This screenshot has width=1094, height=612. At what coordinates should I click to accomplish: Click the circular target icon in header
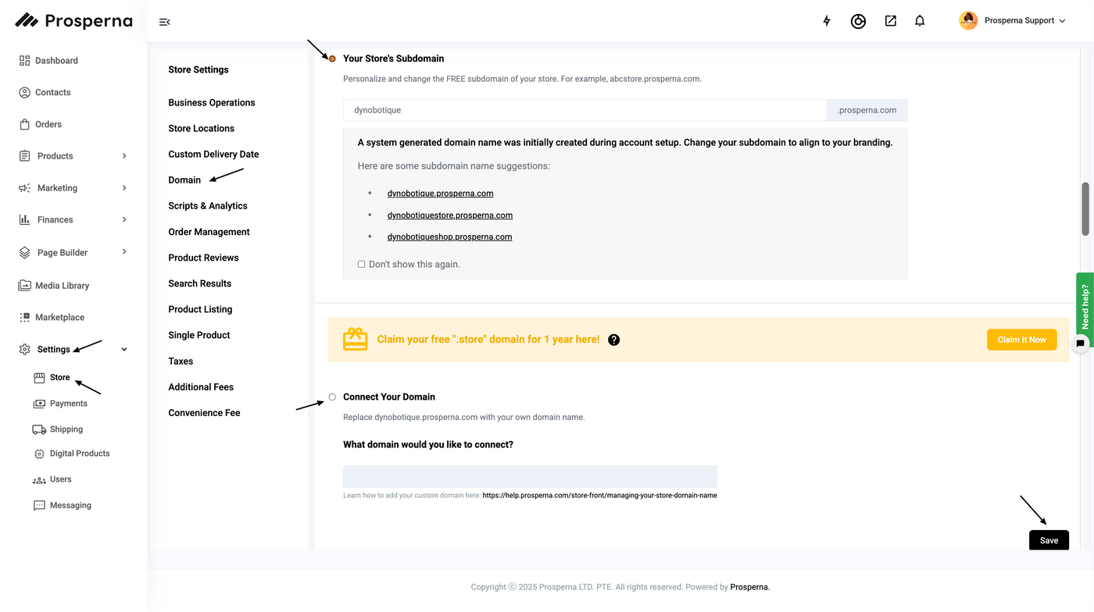[858, 21]
